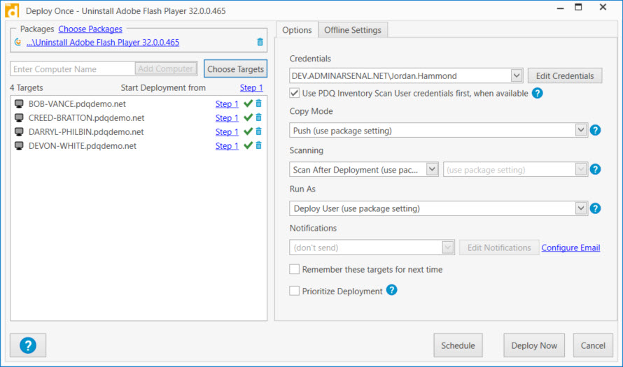
Task: Click computer icon next to BOB-VANCE
Action: (19, 104)
